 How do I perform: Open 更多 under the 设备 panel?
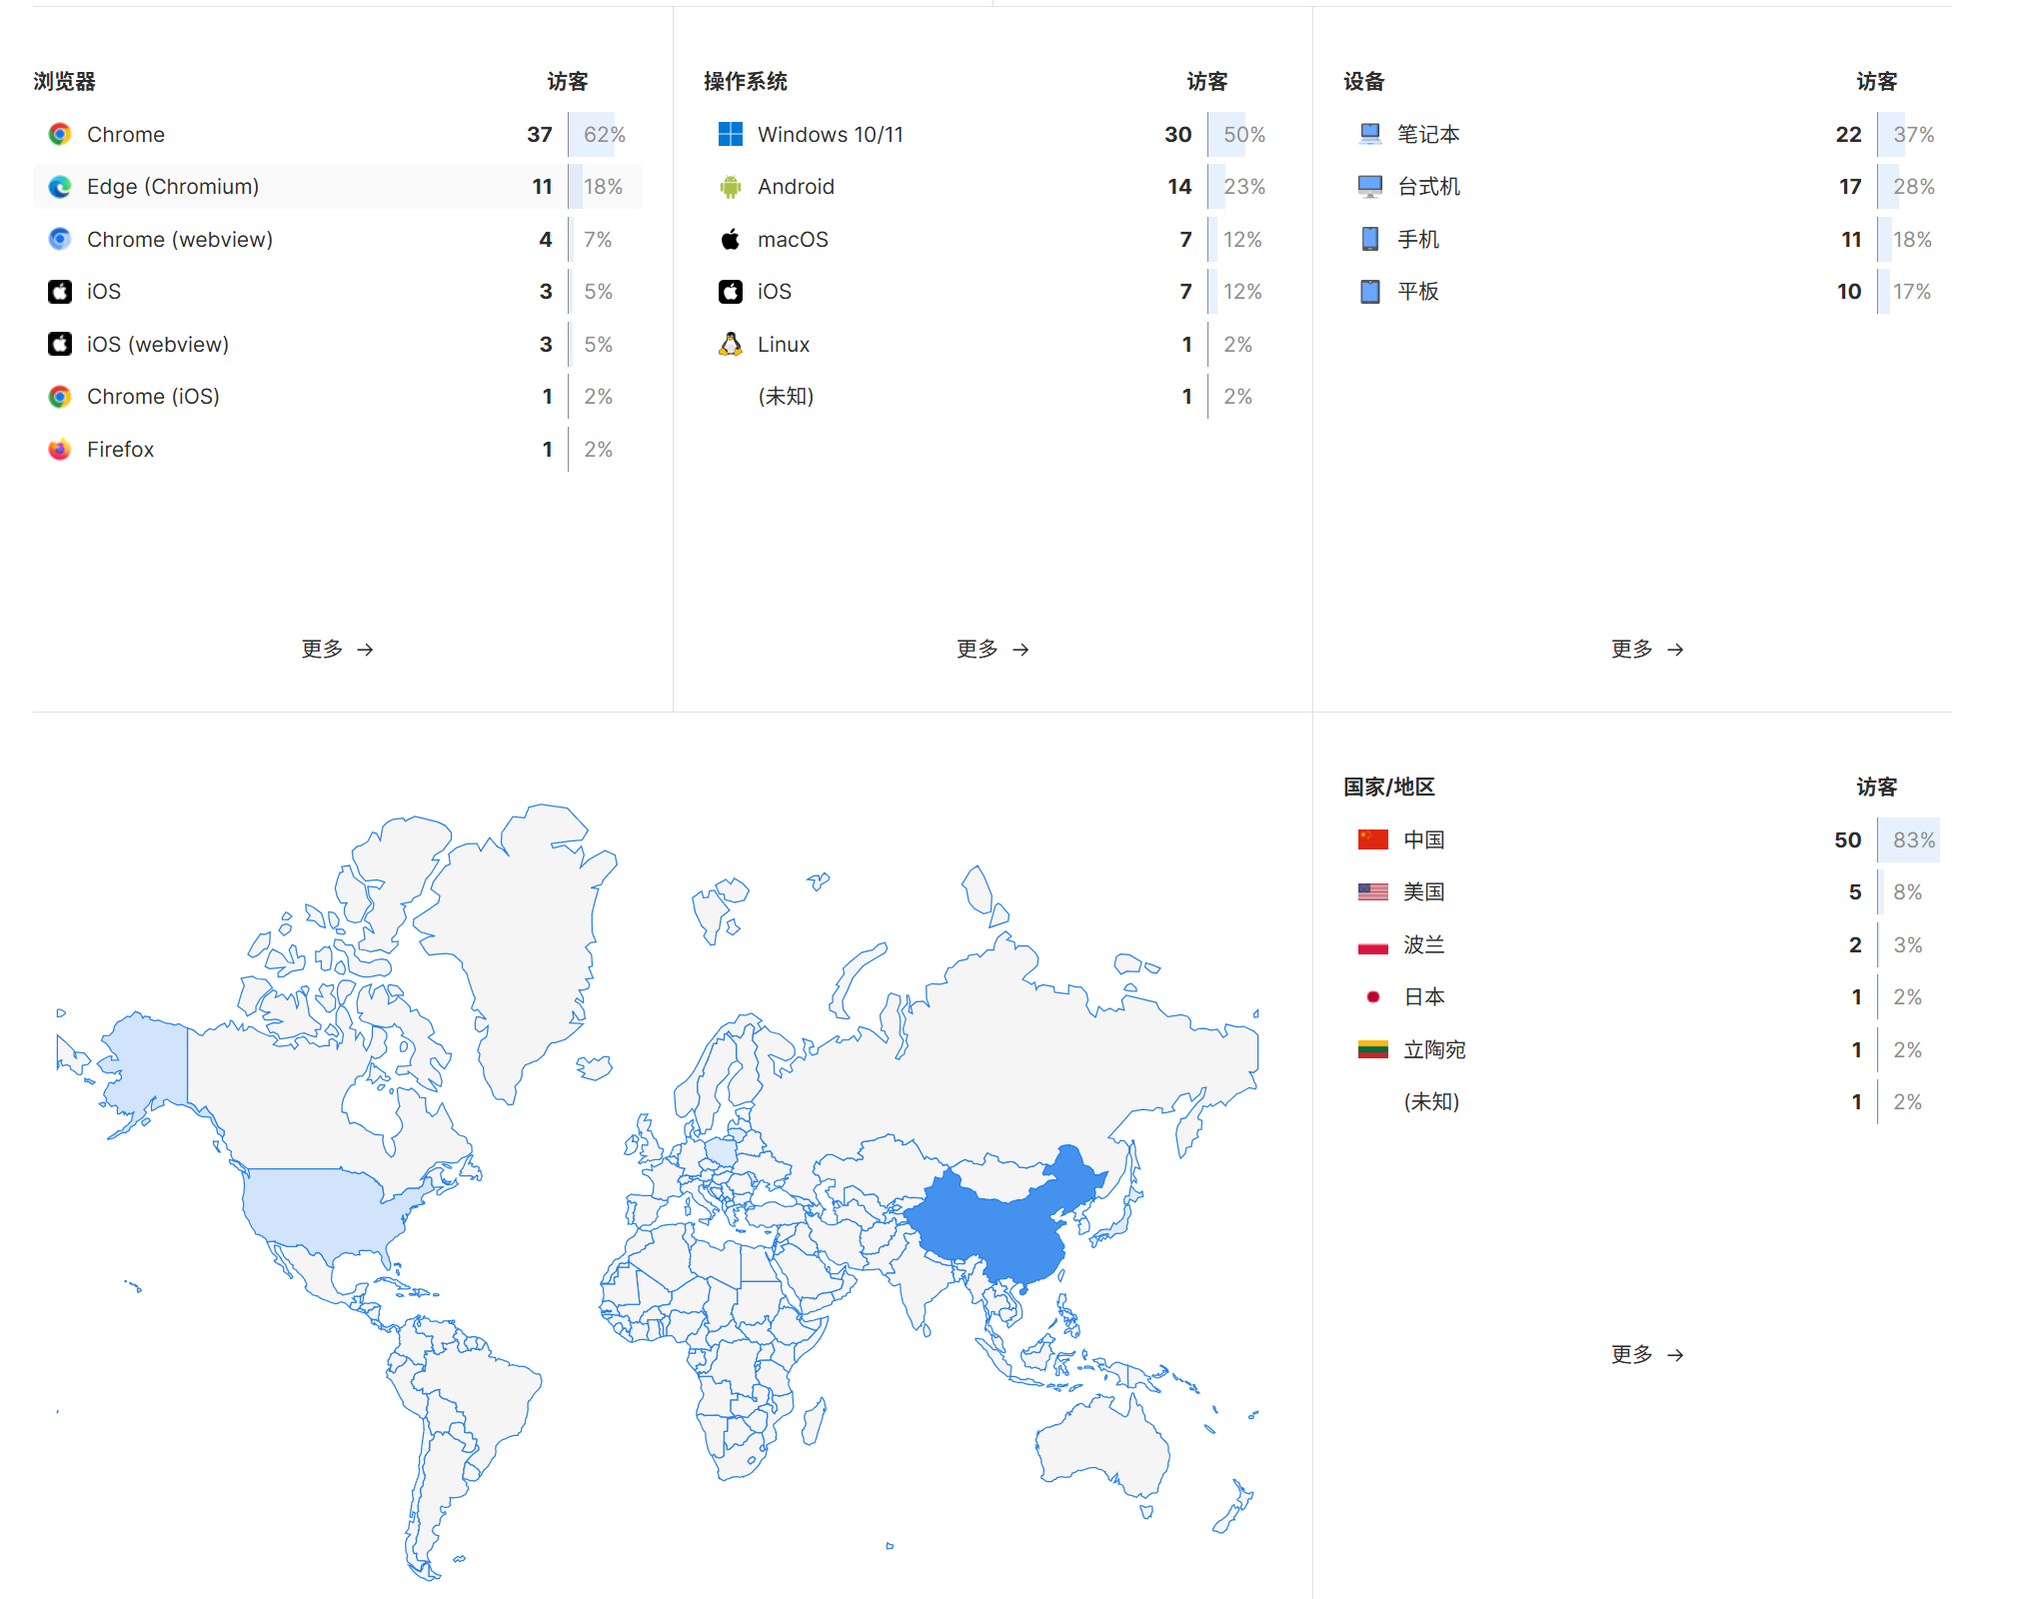click(1646, 650)
